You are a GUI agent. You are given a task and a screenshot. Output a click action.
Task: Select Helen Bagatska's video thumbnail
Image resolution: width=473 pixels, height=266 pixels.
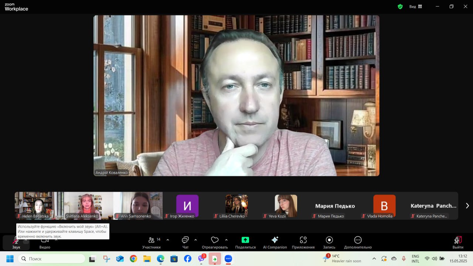click(x=39, y=205)
